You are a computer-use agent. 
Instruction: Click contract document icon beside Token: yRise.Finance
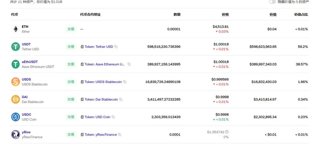click(82, 135)
